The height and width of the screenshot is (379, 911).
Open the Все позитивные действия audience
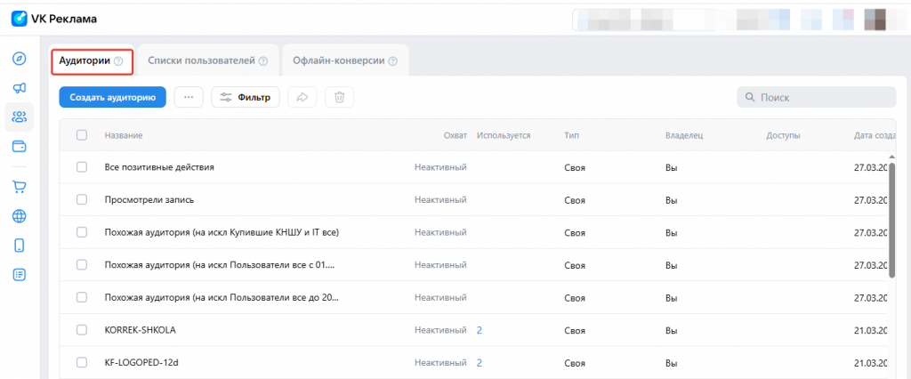coord(160,167)
